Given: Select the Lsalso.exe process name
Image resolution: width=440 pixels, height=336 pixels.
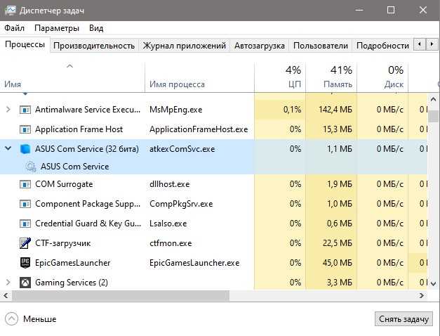Looking at the screenshot, I should point(168,224).
